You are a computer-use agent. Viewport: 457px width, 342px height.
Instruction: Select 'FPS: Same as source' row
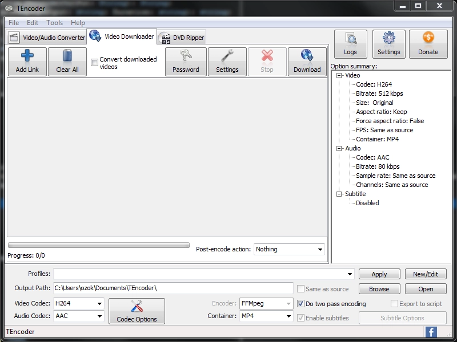384,130
